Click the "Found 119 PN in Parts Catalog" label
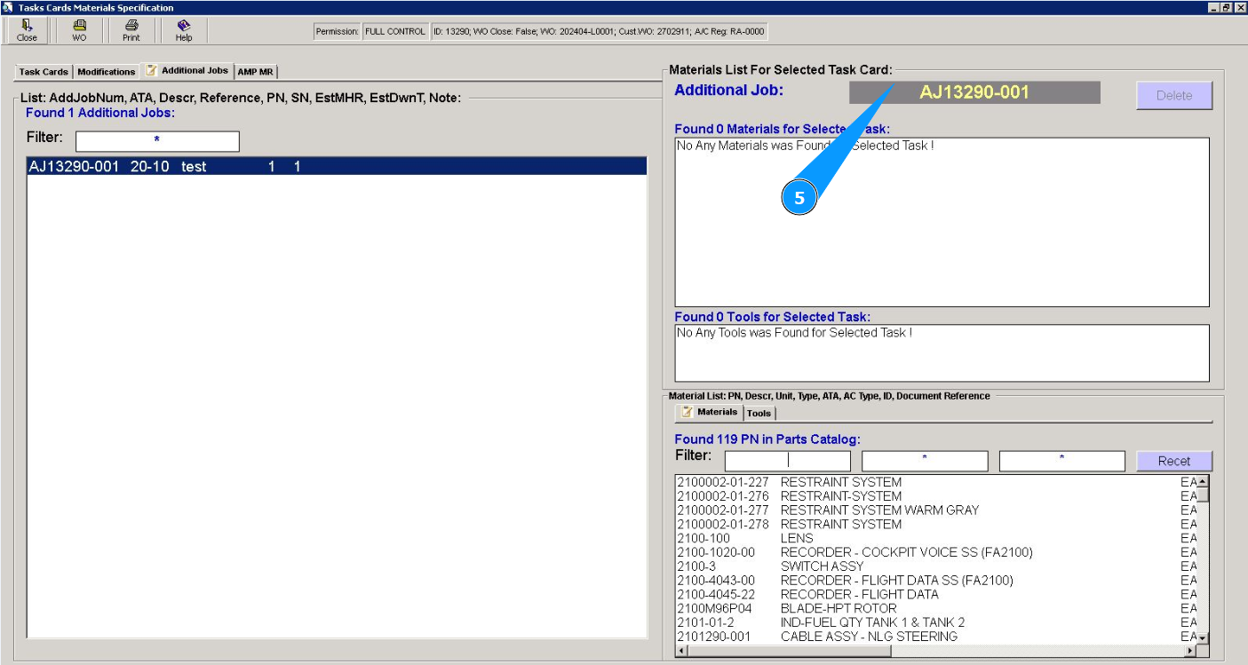The image size is (1248, 665). coord(767,439)
